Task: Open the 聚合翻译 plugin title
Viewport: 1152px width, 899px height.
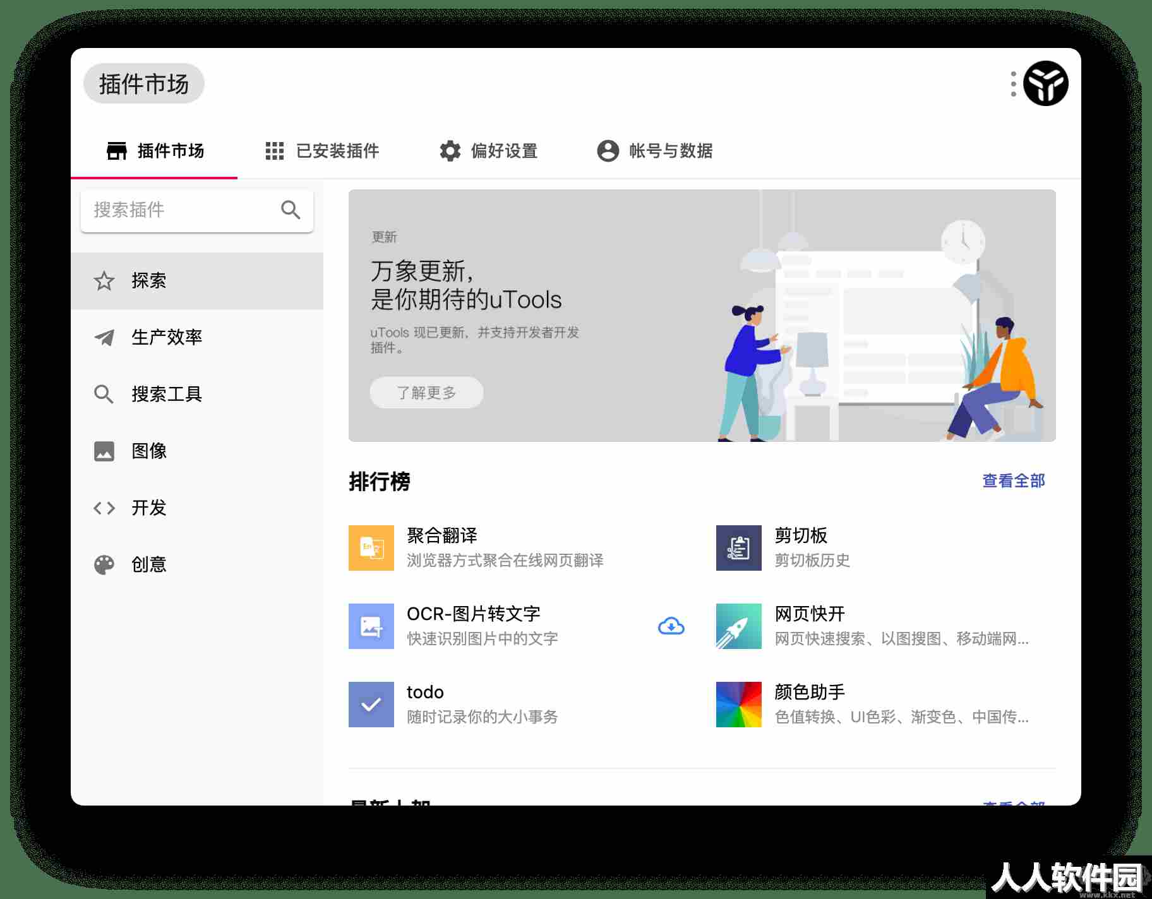Action: coord(442,535)
